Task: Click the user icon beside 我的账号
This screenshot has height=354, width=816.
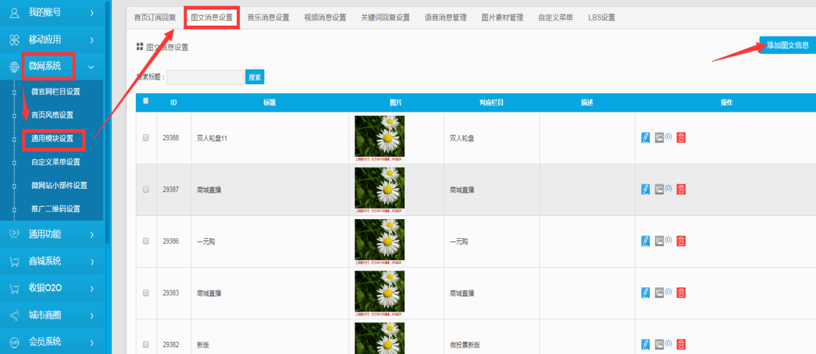Action: (x=14, y=12)
